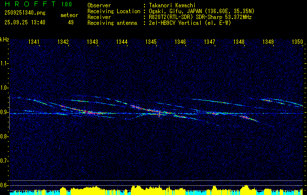The image size is (307, 195).
Task: Click the version number 1.0.0
Action: (x=66, y=4)
